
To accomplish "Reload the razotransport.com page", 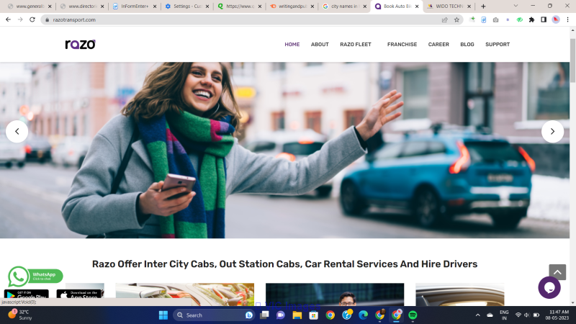I will (x=32, y=19).
